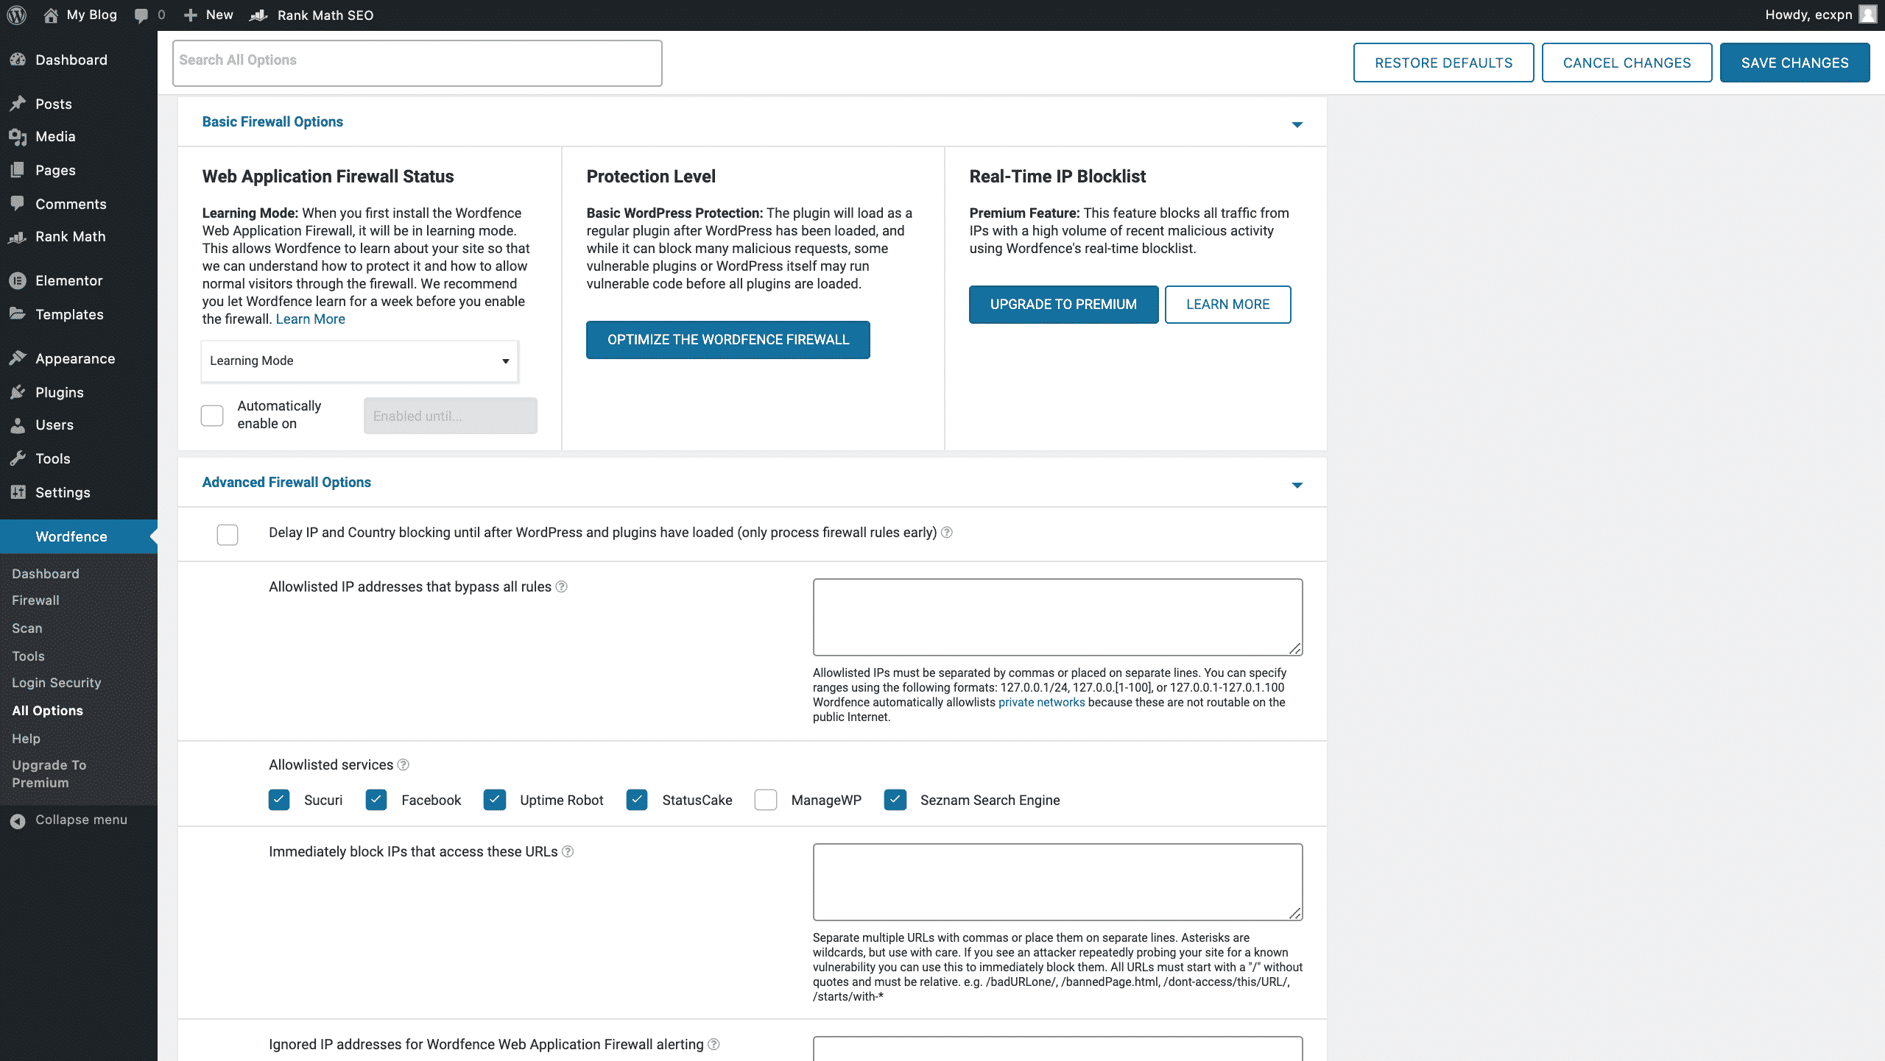The width and height of the screenshot is (1885, 1061).
Task: Go to Settings in sidebar menu
Action: pos(63,492)
